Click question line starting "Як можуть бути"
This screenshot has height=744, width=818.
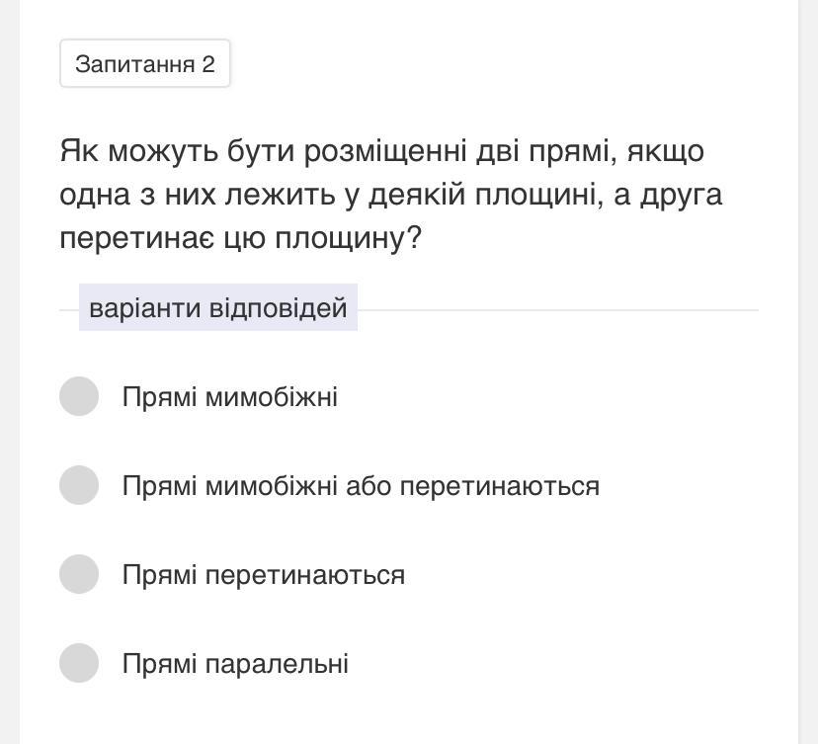click(x=381, y=151)
